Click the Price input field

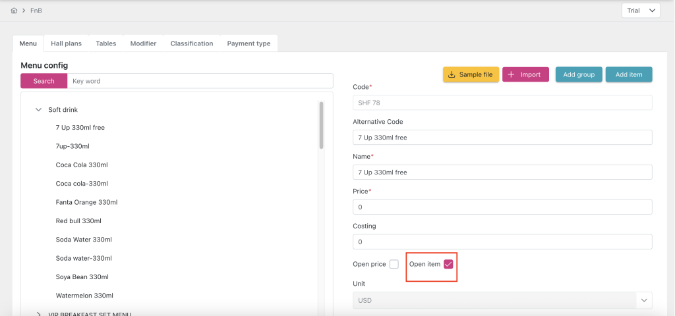[x=502, y=207]
